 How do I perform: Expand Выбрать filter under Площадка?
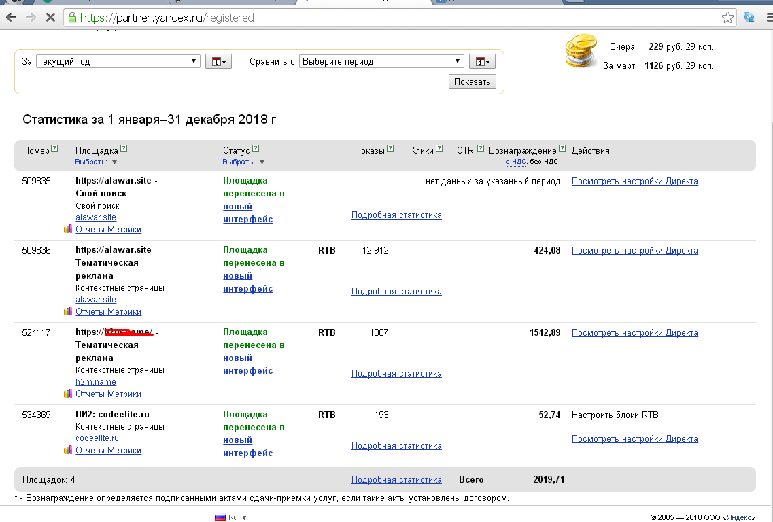96,162
